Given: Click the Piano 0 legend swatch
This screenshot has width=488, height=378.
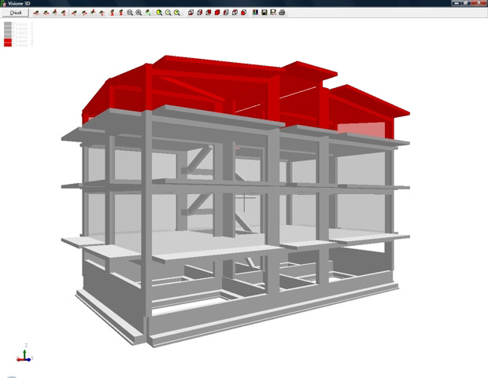Looking at the screenshot, I should [x=8, y=24].
